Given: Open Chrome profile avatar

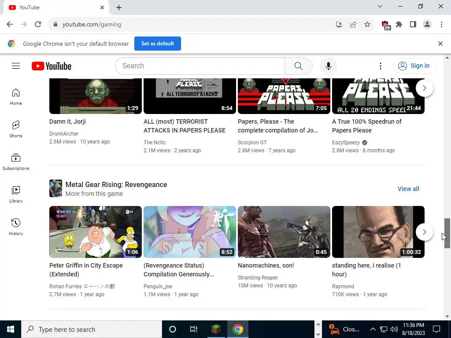Looking at the screenshot, I should point(427,25).
